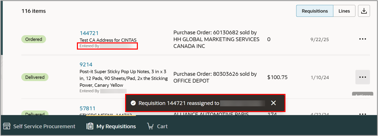
Task: Click the Ordered status badge
Action: coord(34,39)
